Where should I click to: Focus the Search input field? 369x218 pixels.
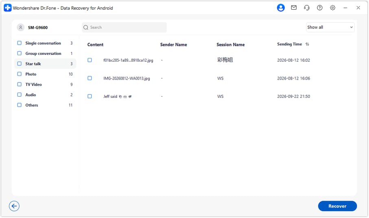(124, 28)
